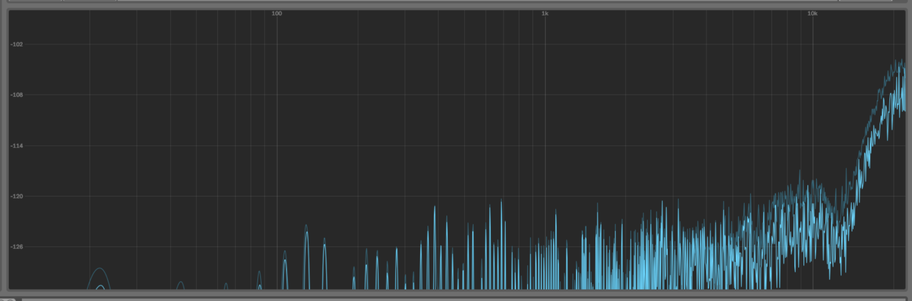
Task: Click the -114 dB level label
Action: [17, 146]
